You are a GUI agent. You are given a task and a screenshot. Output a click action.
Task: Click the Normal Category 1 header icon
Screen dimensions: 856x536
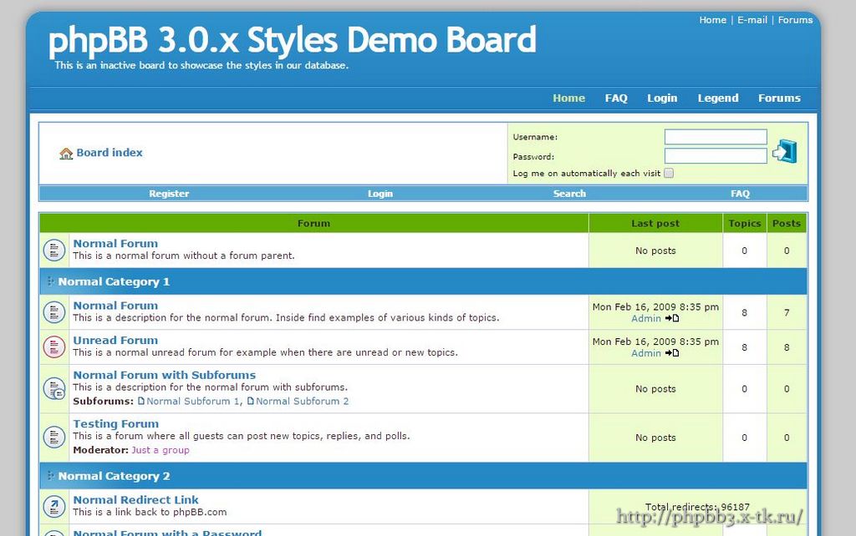pos(50,281)
